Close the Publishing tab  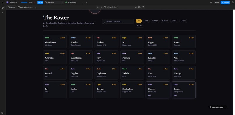coord(83,3)
